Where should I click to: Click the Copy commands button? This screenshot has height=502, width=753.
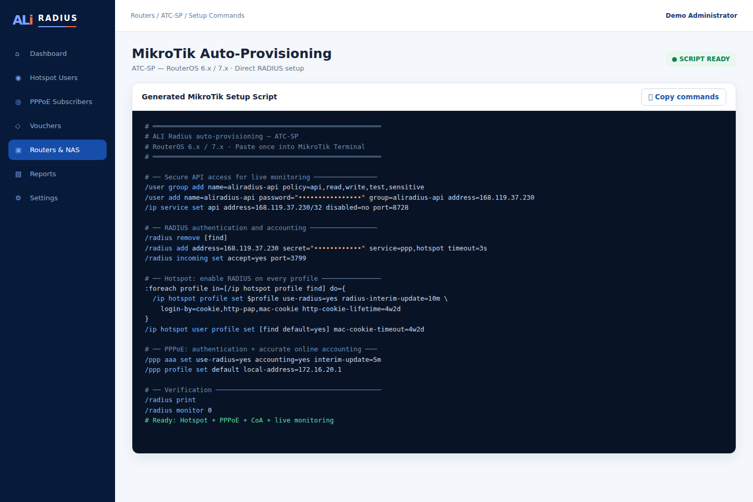click(683, 97)
